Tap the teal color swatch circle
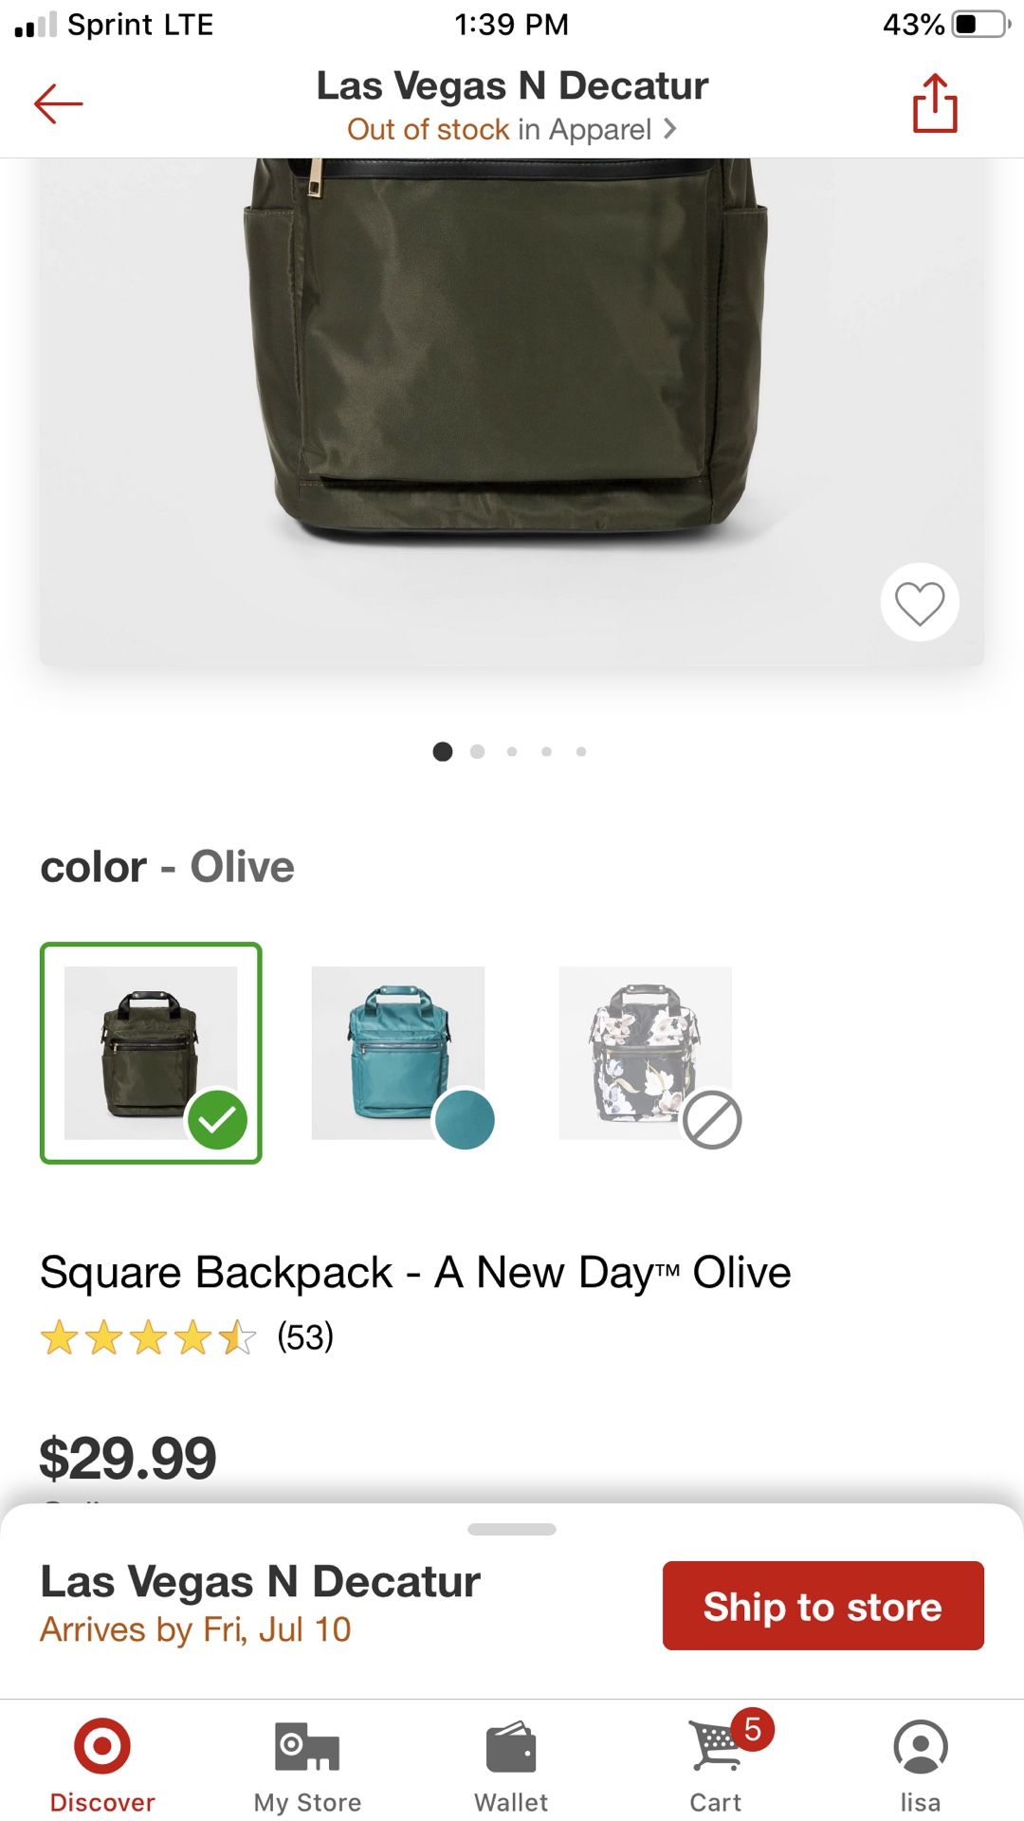 point(465,1120)
